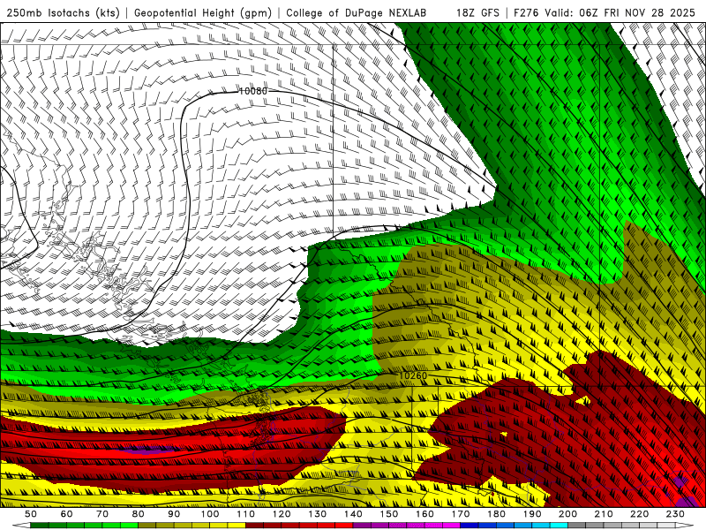706x530 pixels.
Task: Select the dark blue swatch right after 170
Action: click(469, 525)
